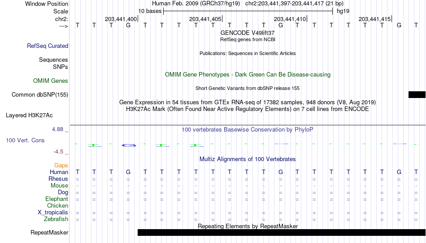Screen dimensions: 426x243
Task: Click the '--->' strand direction arrow
Action: (64, 26)
